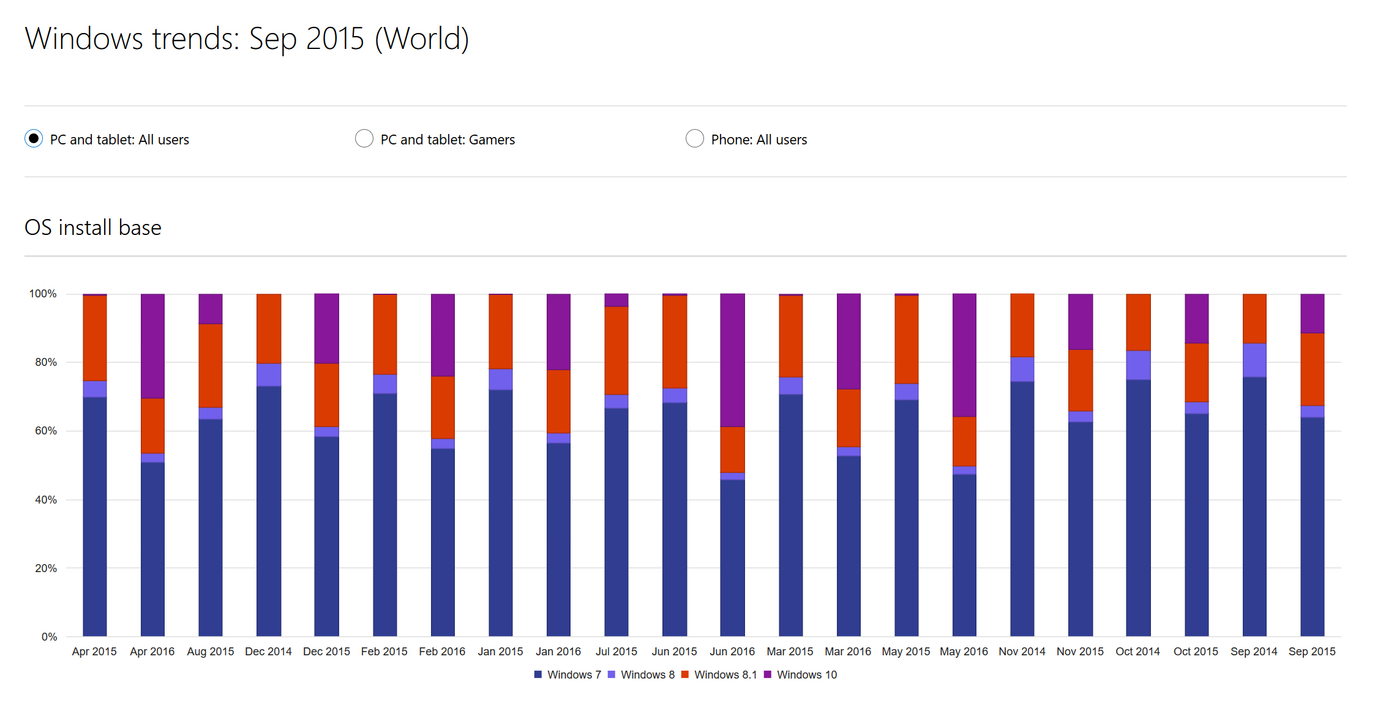This screenshot has width=1375, height=722.
Task: Click Windows 8.1 segment of Sep 2015 bar
Action: click(x=1312, y=370)
